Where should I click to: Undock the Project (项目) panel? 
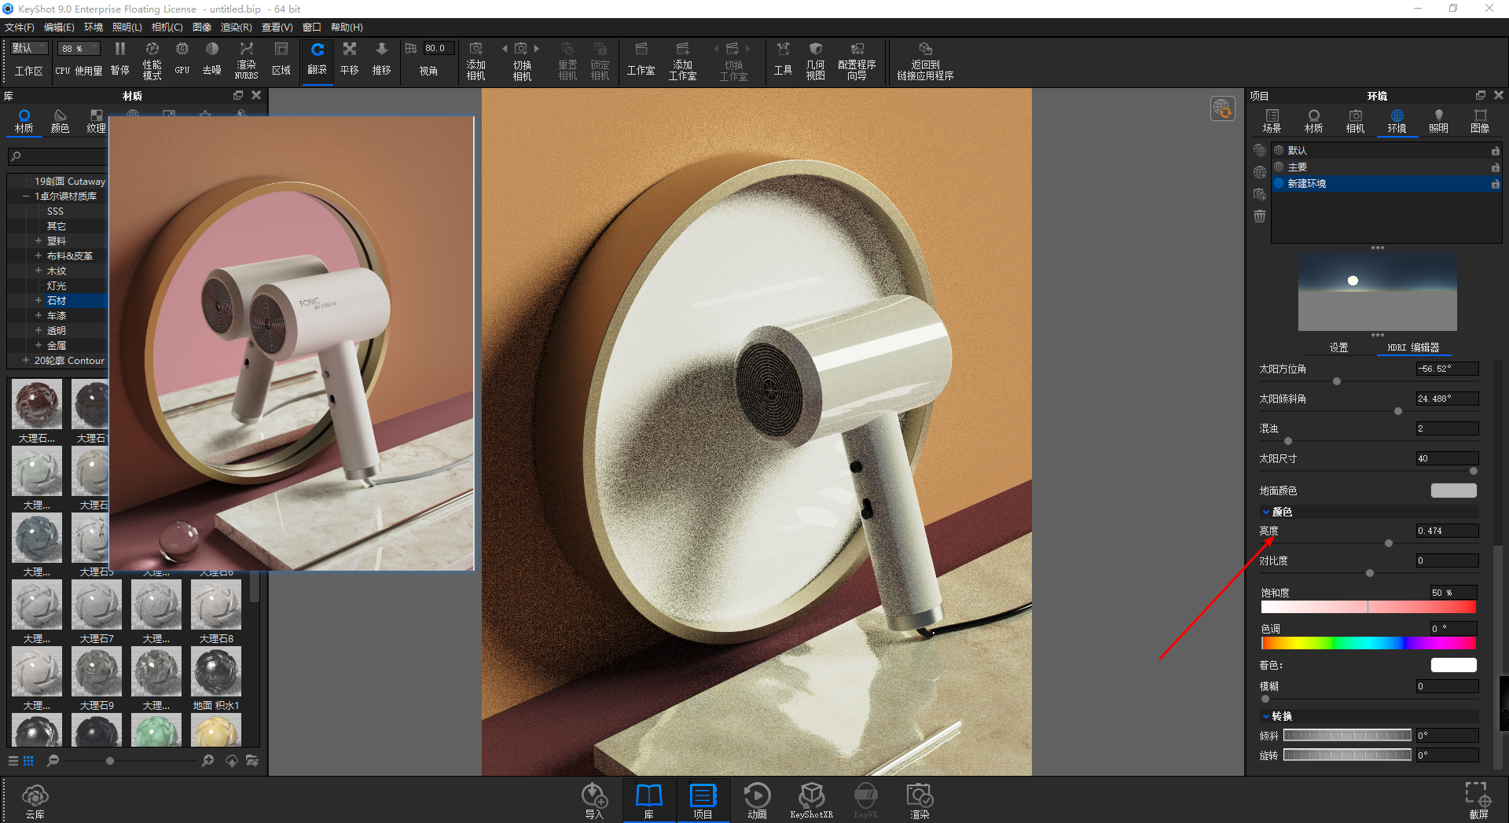1481,95
